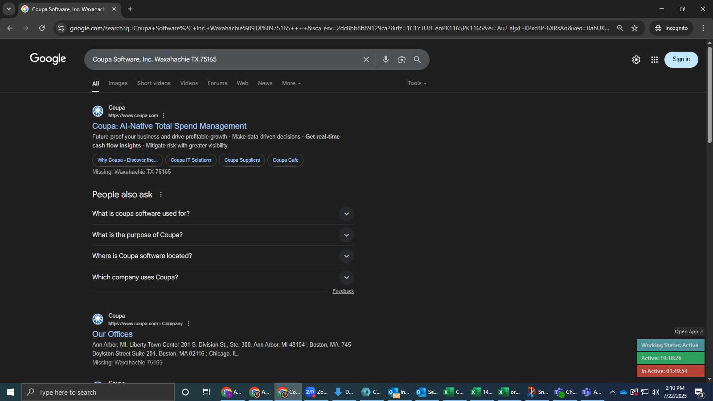The height and width of the screenshot is (401, 713).
Task: Open Coupa: AI-Native Total Spend Management result
Action: [x=169, y=126]
